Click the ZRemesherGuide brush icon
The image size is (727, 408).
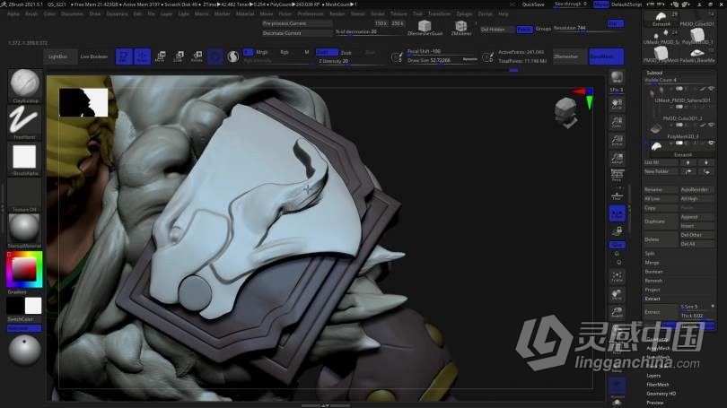(425, 28)
